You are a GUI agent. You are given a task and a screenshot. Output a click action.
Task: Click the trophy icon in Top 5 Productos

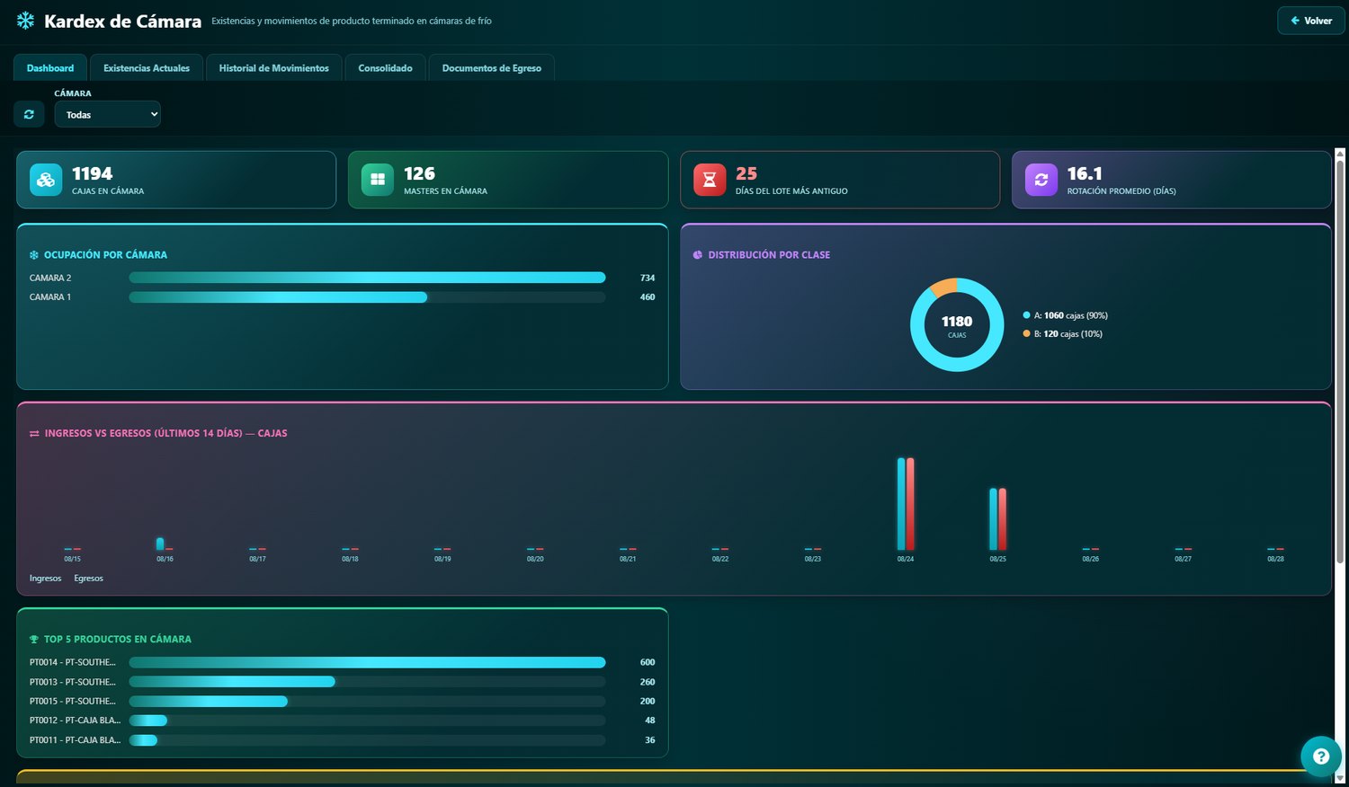(x=34, y=640)
